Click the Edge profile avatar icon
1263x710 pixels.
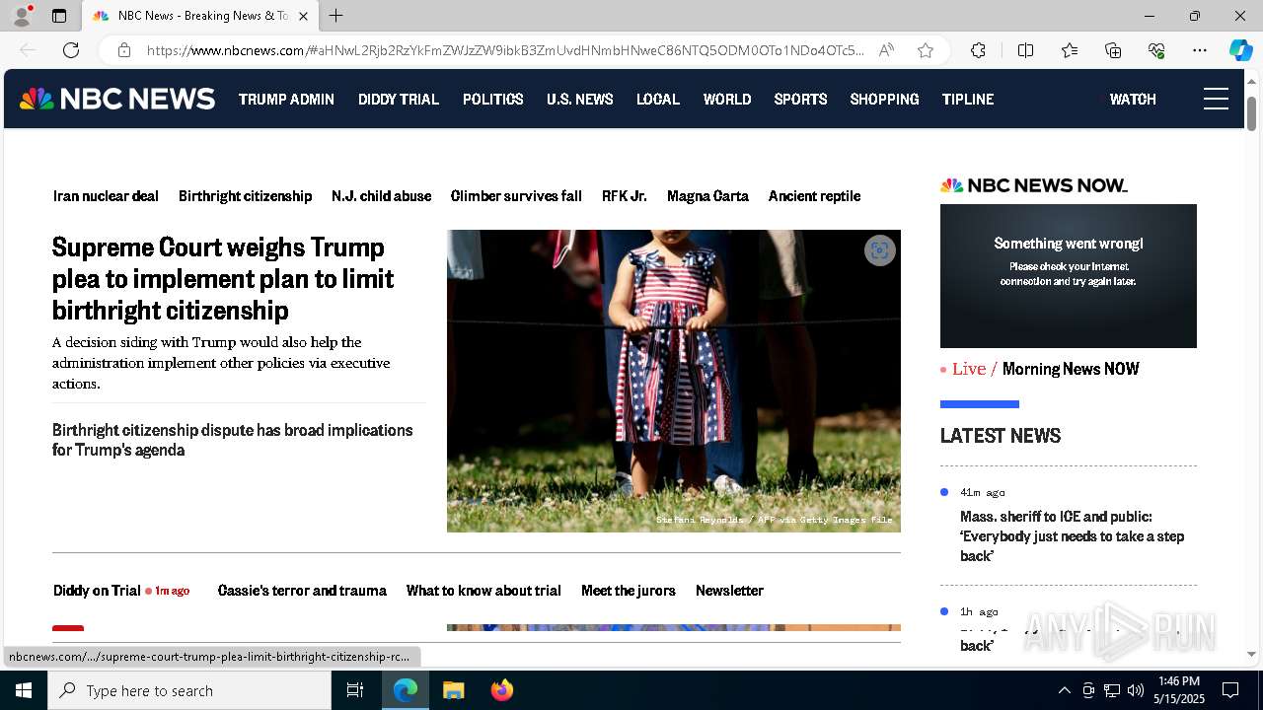tap(22, 16)
